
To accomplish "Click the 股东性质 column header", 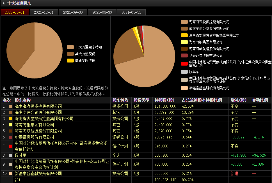I will (x=120, y=100).
